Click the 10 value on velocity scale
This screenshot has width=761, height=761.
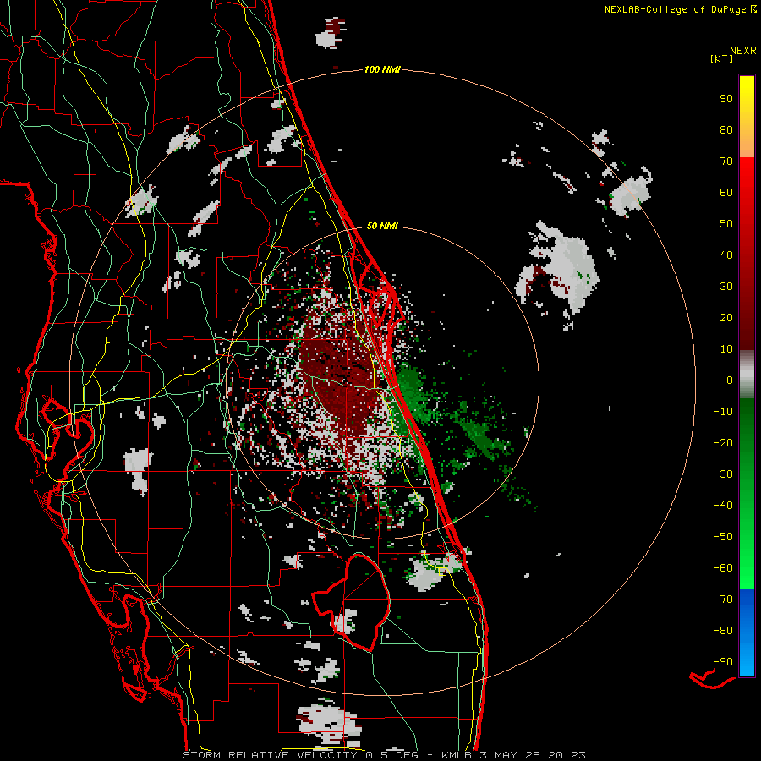pos(726,349)
